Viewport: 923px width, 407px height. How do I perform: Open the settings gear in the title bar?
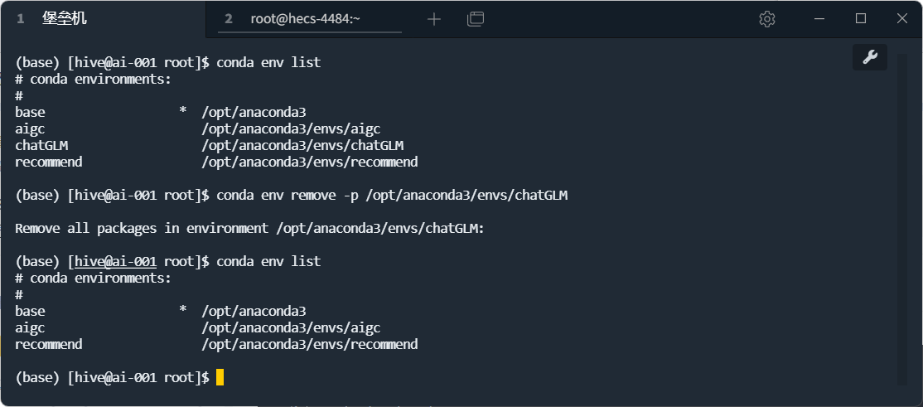[766, 18]
